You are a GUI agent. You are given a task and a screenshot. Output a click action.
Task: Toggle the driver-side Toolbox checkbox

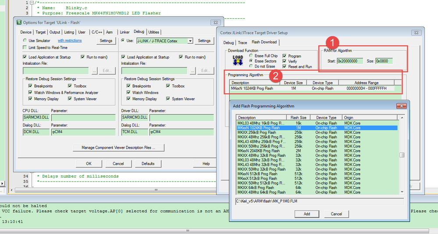[168, 86]
